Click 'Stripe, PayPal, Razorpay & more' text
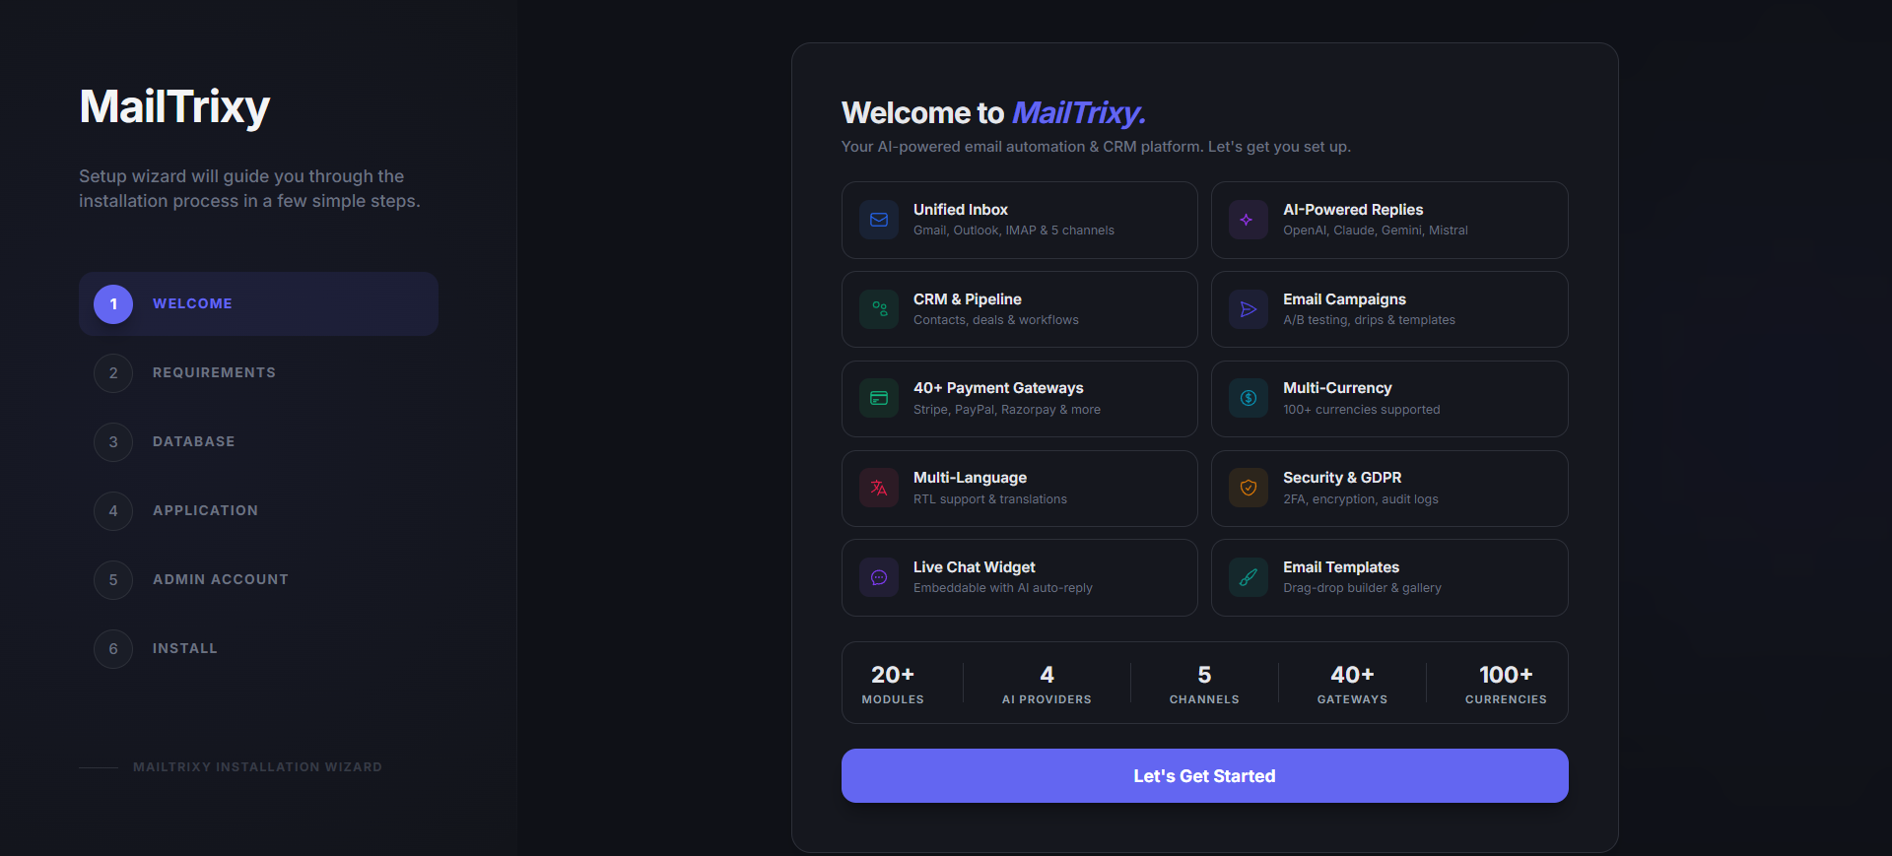Viewport: 1892px width, 856px height. [1007, 410]
